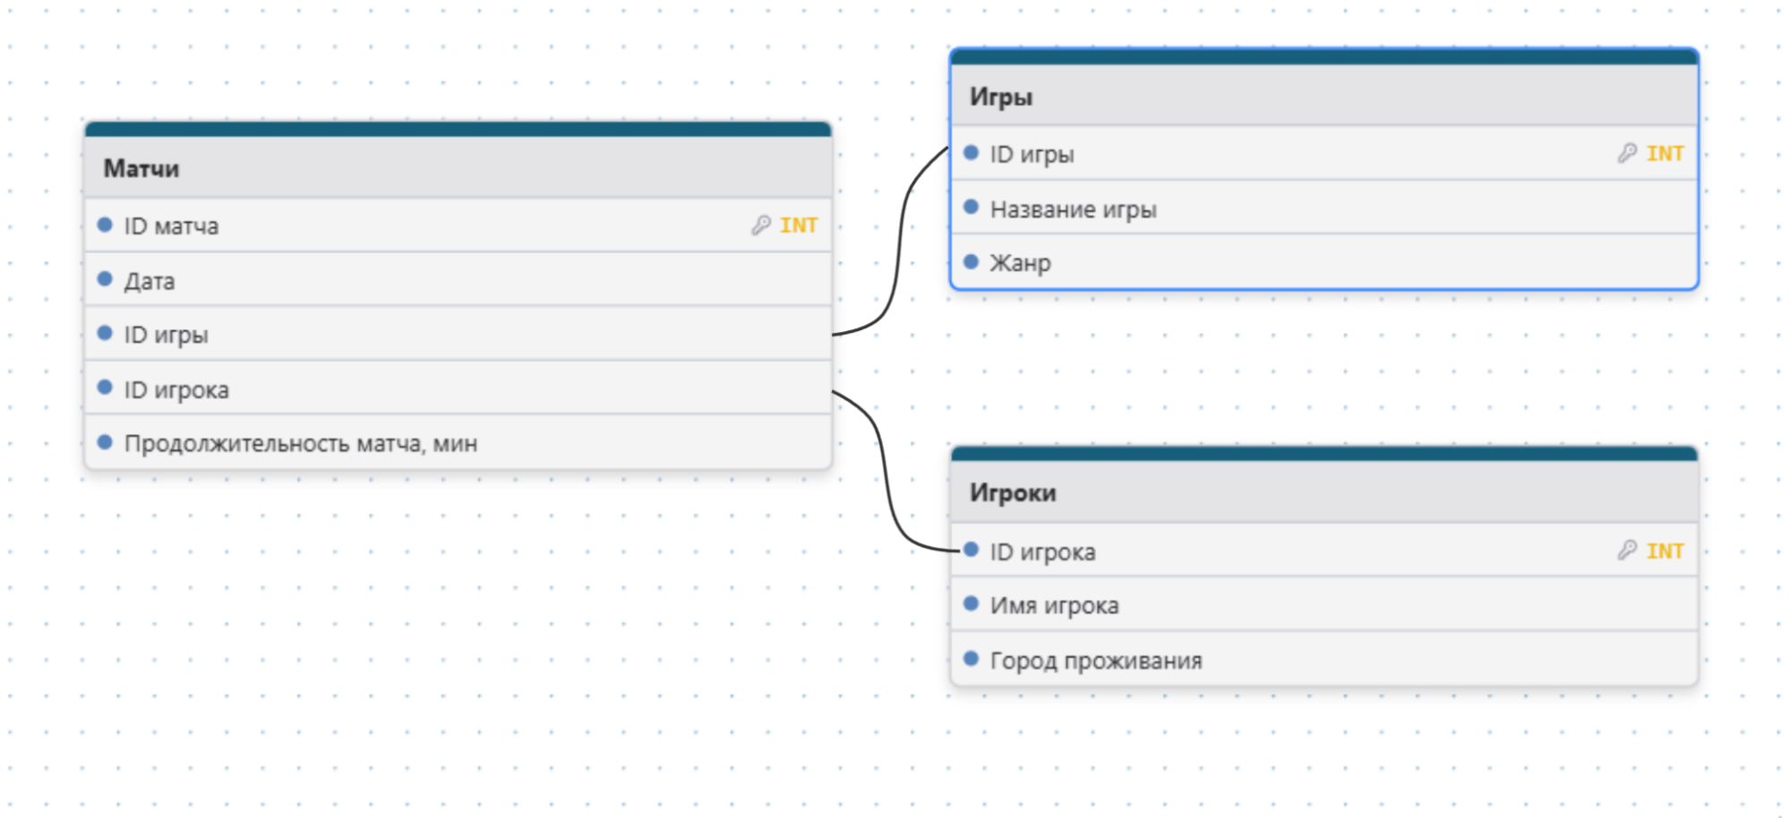Select the Игроки table header
The width and height of the screenshot is (1790, 818).
click(x=1324, y=492)
